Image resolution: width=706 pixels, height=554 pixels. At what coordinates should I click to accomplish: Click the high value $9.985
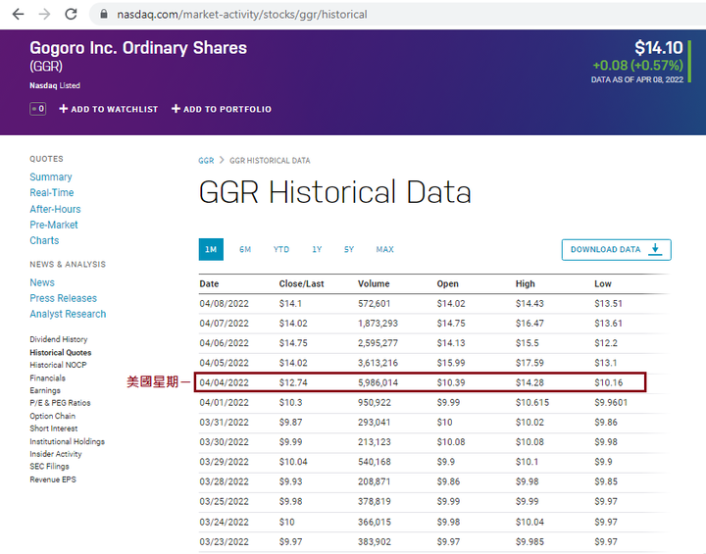point(531,542)
